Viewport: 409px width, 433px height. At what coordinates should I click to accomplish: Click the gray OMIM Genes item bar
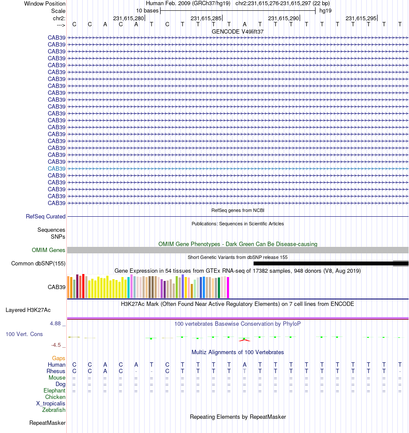tap(238, 250)
